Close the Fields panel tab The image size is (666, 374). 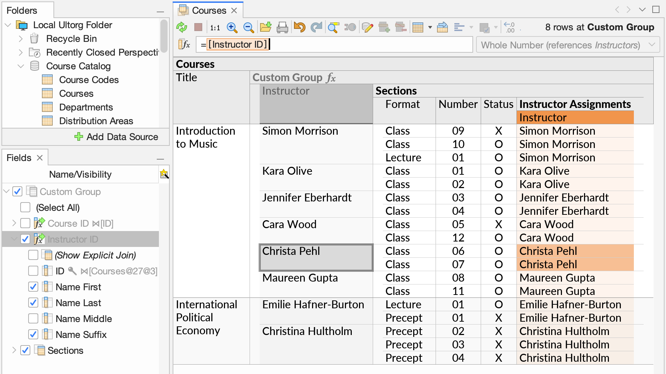click(x=40, y=157)
